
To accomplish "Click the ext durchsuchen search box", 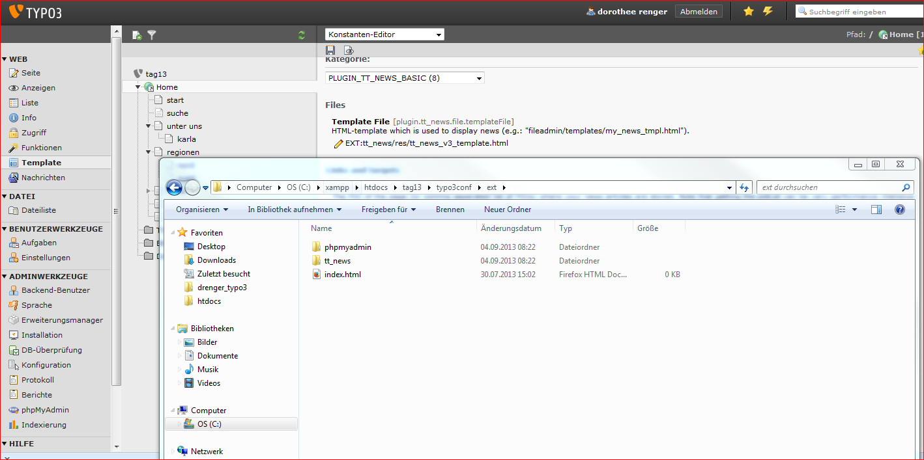I will tap(835, 187).
